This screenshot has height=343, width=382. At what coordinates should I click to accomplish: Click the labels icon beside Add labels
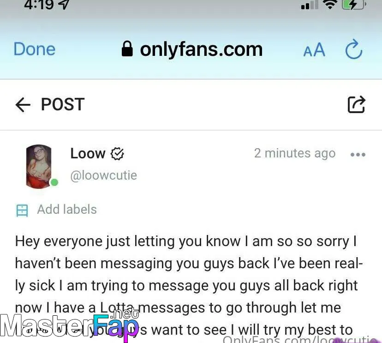pyautogui.click(x=22, y=211)
